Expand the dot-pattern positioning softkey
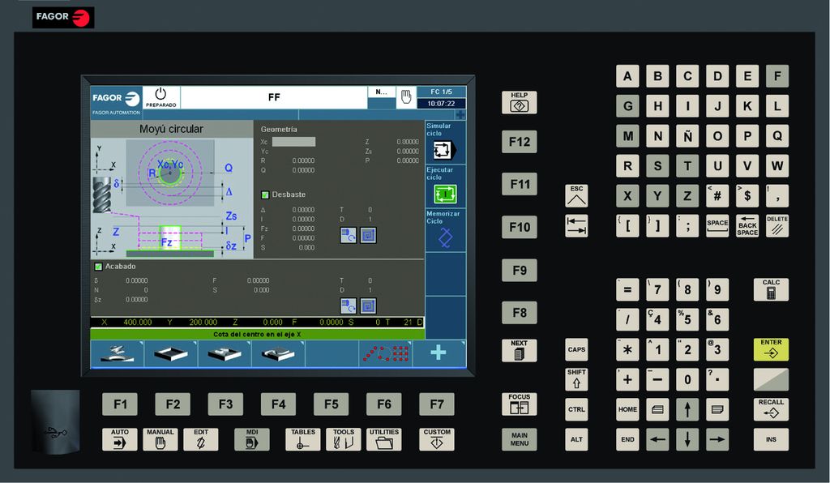Viewport: 830px width, 483px height. pos(385,353)
